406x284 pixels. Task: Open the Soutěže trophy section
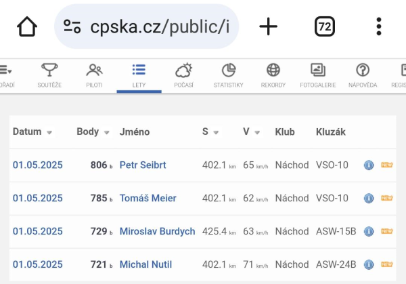pyautogui.click(x=49, y=75)
